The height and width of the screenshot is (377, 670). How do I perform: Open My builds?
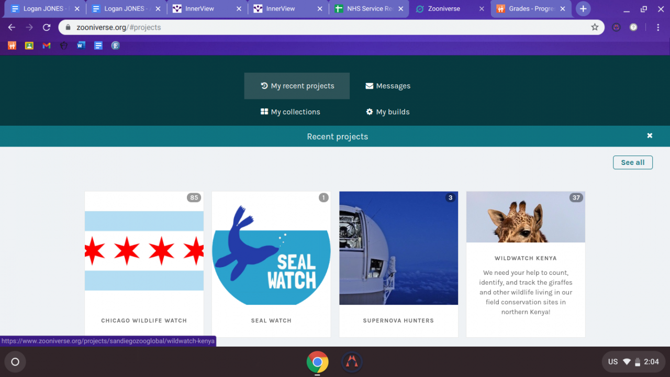coord(388,112)
